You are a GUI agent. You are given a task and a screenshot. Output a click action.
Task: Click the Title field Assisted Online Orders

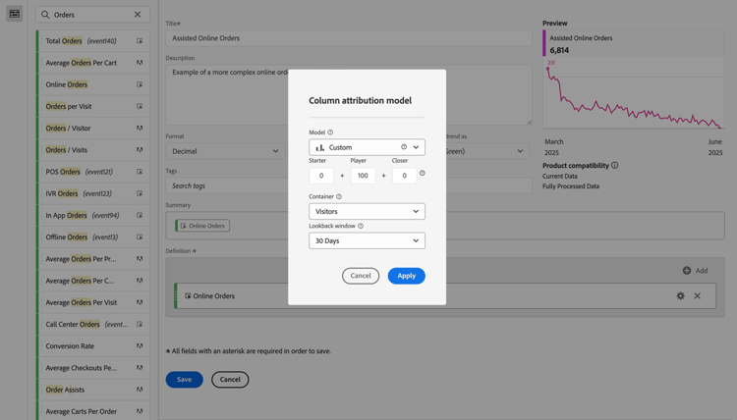[x=349, y=38]
